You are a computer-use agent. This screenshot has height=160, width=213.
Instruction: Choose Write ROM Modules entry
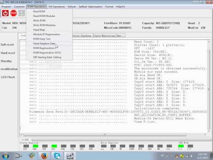(49, 25)
